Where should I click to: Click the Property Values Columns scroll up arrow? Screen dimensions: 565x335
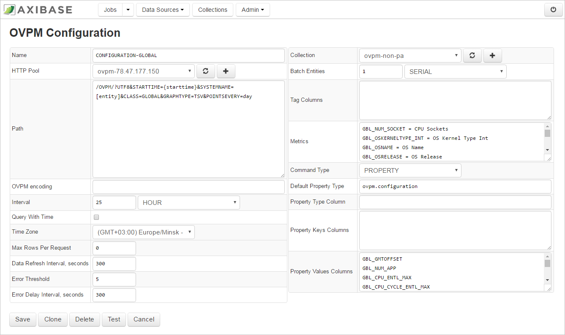pos(547,256)
